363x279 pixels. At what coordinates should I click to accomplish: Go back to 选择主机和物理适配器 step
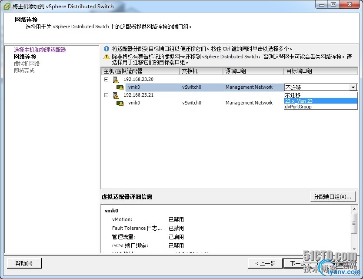40,50
